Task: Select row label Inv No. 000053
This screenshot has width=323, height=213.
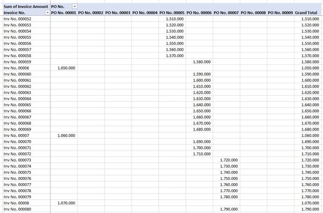Action: click(x=17, y=25)
